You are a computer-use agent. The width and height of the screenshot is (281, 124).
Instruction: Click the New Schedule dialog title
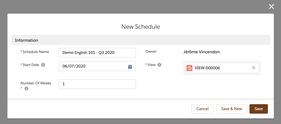coord(141,27)
